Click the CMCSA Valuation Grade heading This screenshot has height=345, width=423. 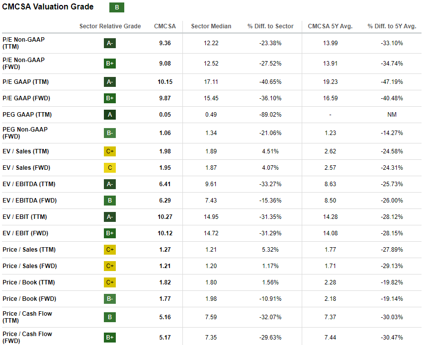pos(48,7)
